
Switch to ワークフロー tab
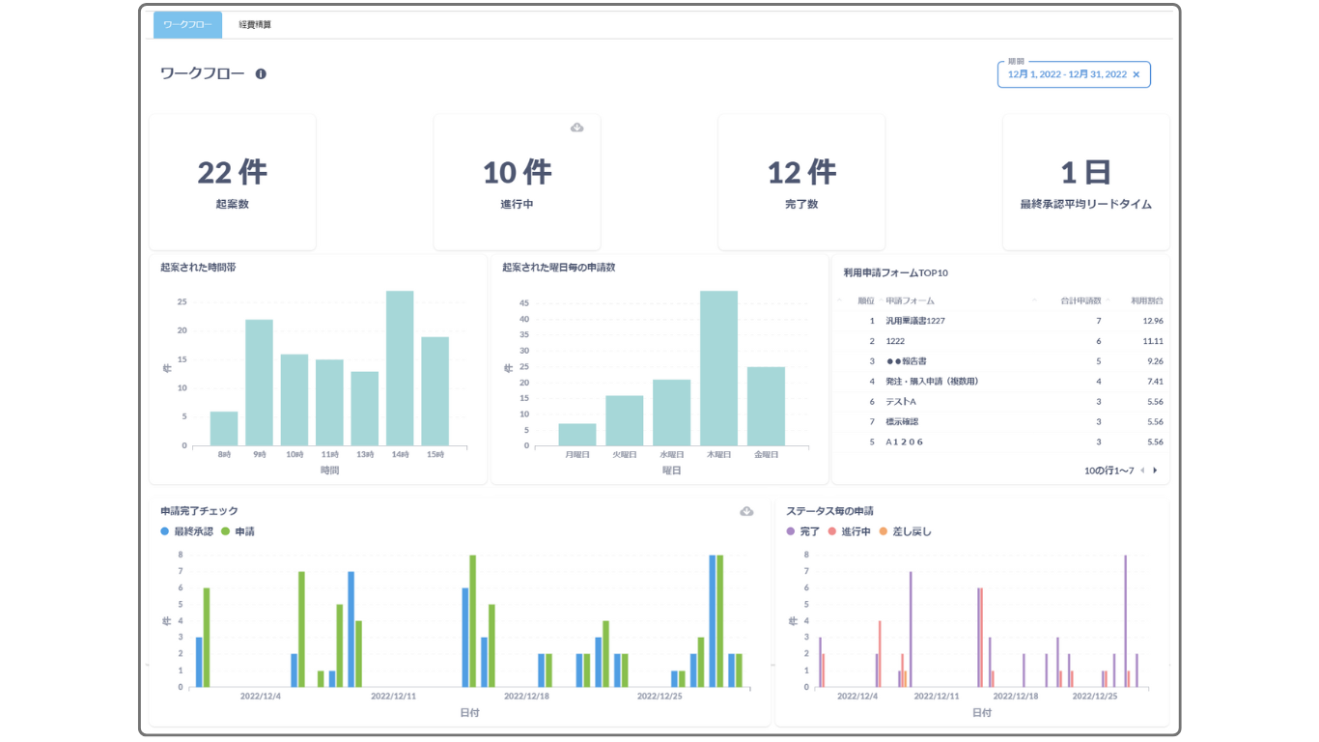187,25
